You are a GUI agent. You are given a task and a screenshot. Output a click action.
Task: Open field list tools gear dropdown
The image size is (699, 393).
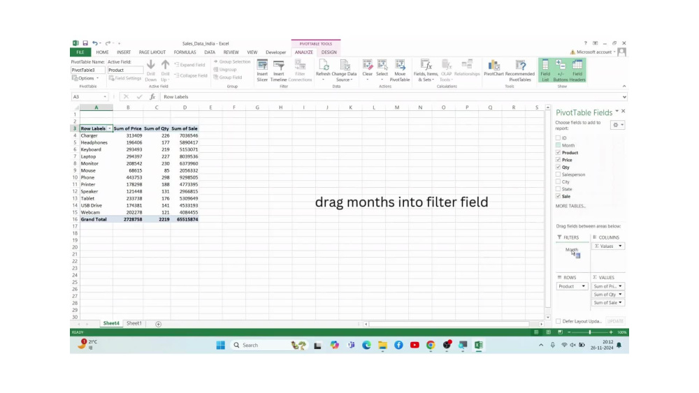pos(618,125)
